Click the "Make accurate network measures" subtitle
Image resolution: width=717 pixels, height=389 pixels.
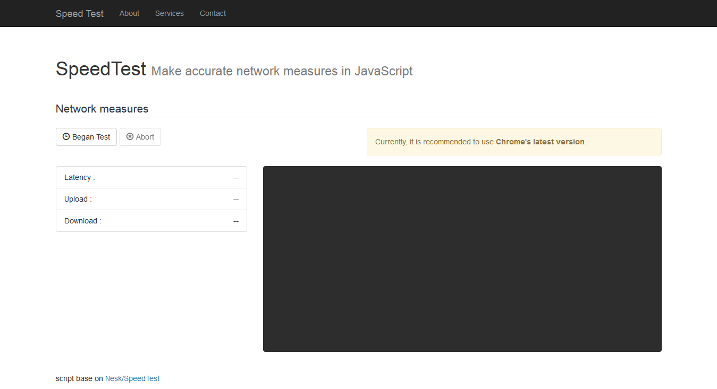(282, 71)
